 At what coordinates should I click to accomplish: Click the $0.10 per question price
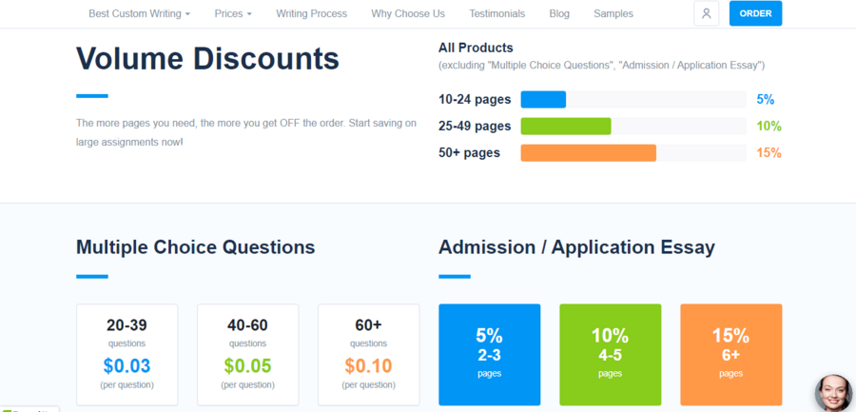pyautogui.click(x=368, y=365)
